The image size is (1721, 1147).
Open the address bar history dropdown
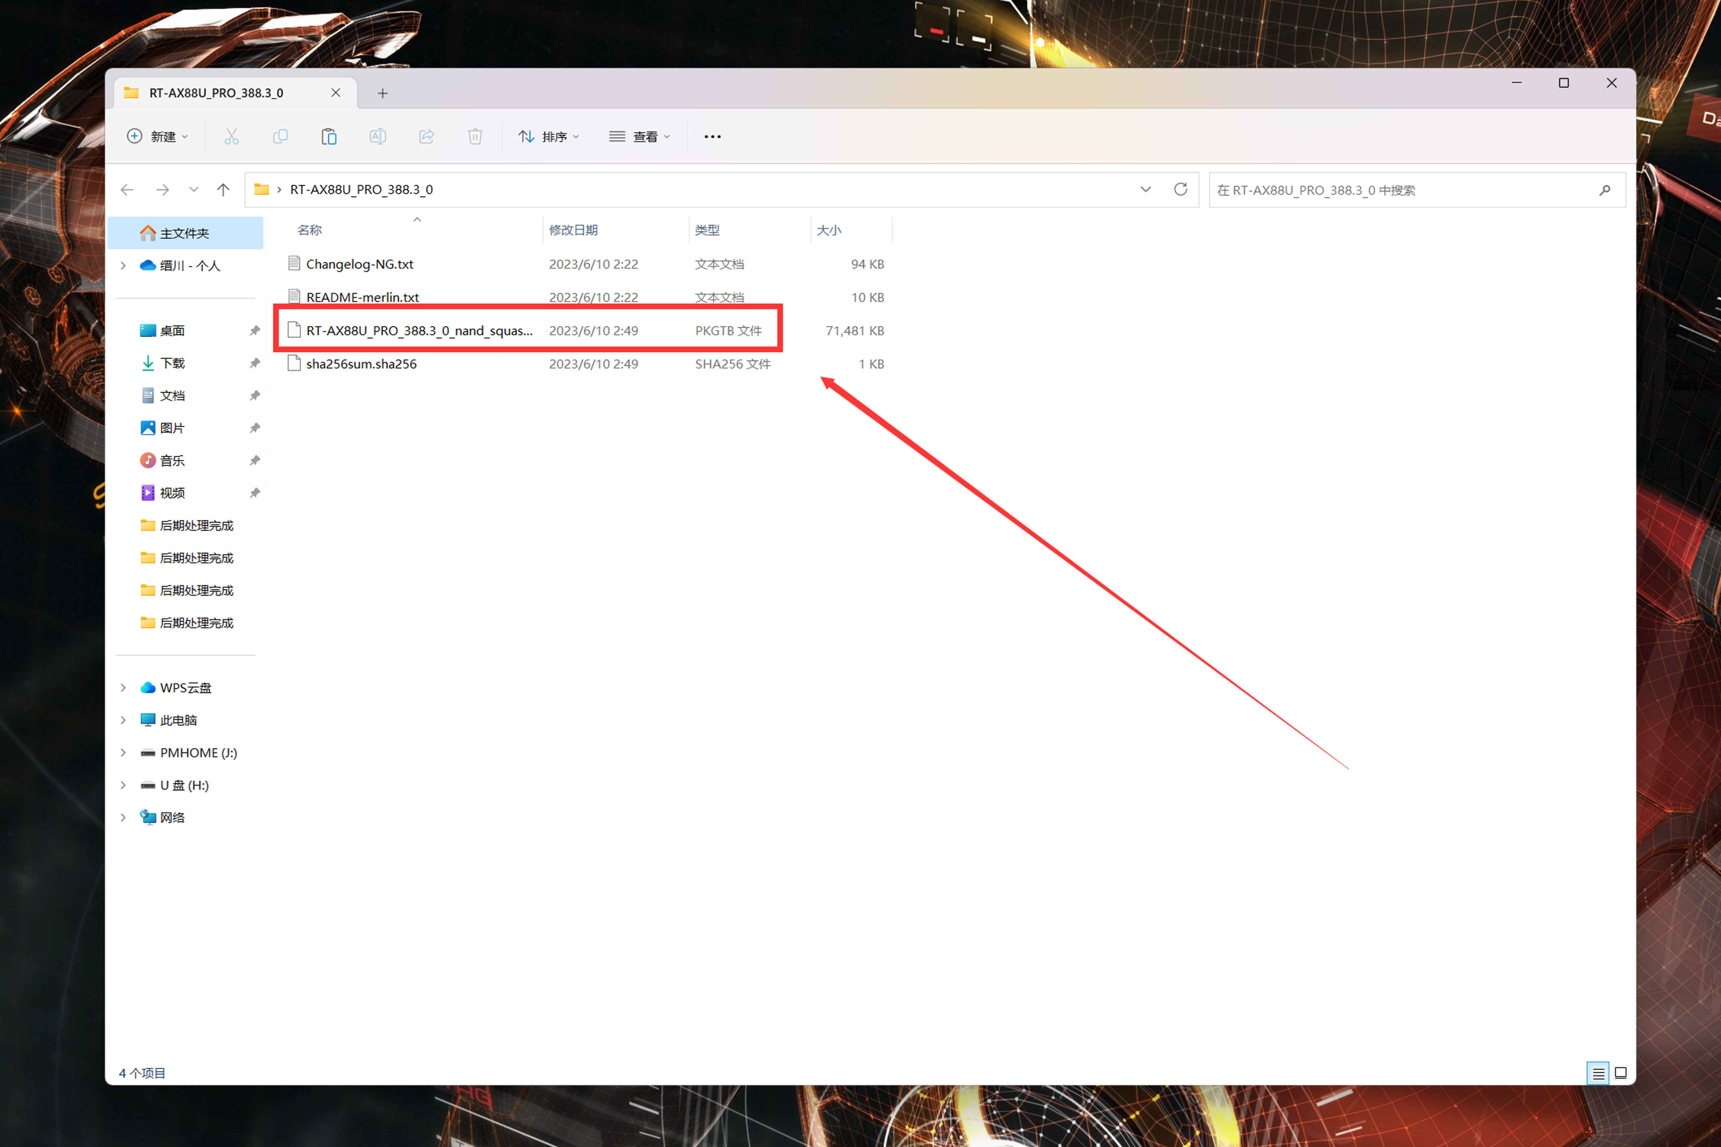1145,190
